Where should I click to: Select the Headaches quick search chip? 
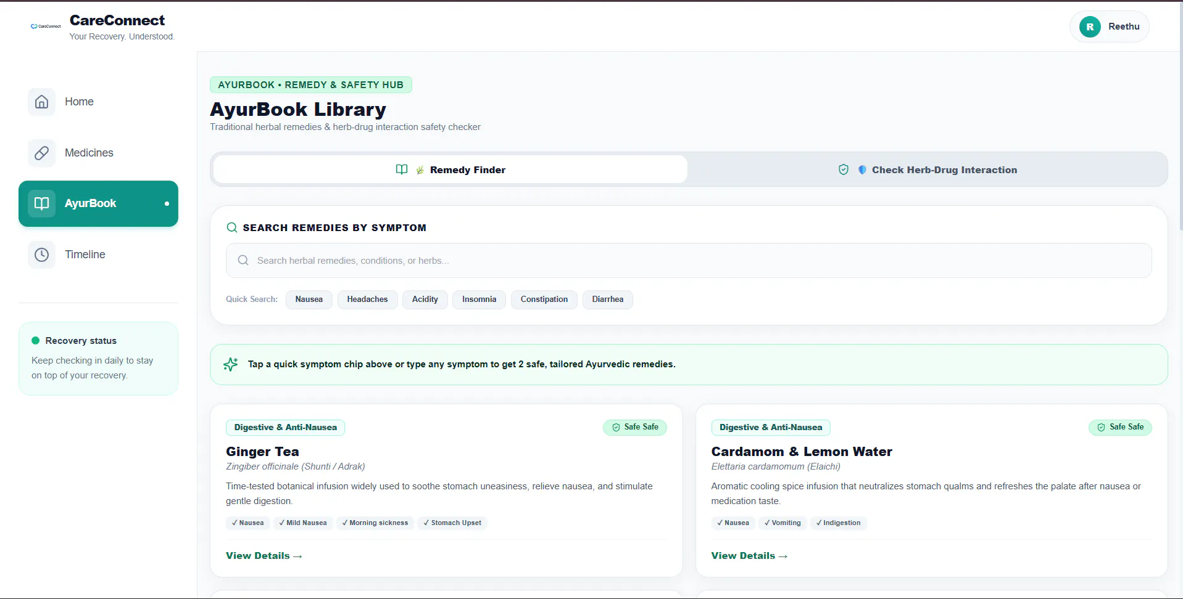click(367, 299)
